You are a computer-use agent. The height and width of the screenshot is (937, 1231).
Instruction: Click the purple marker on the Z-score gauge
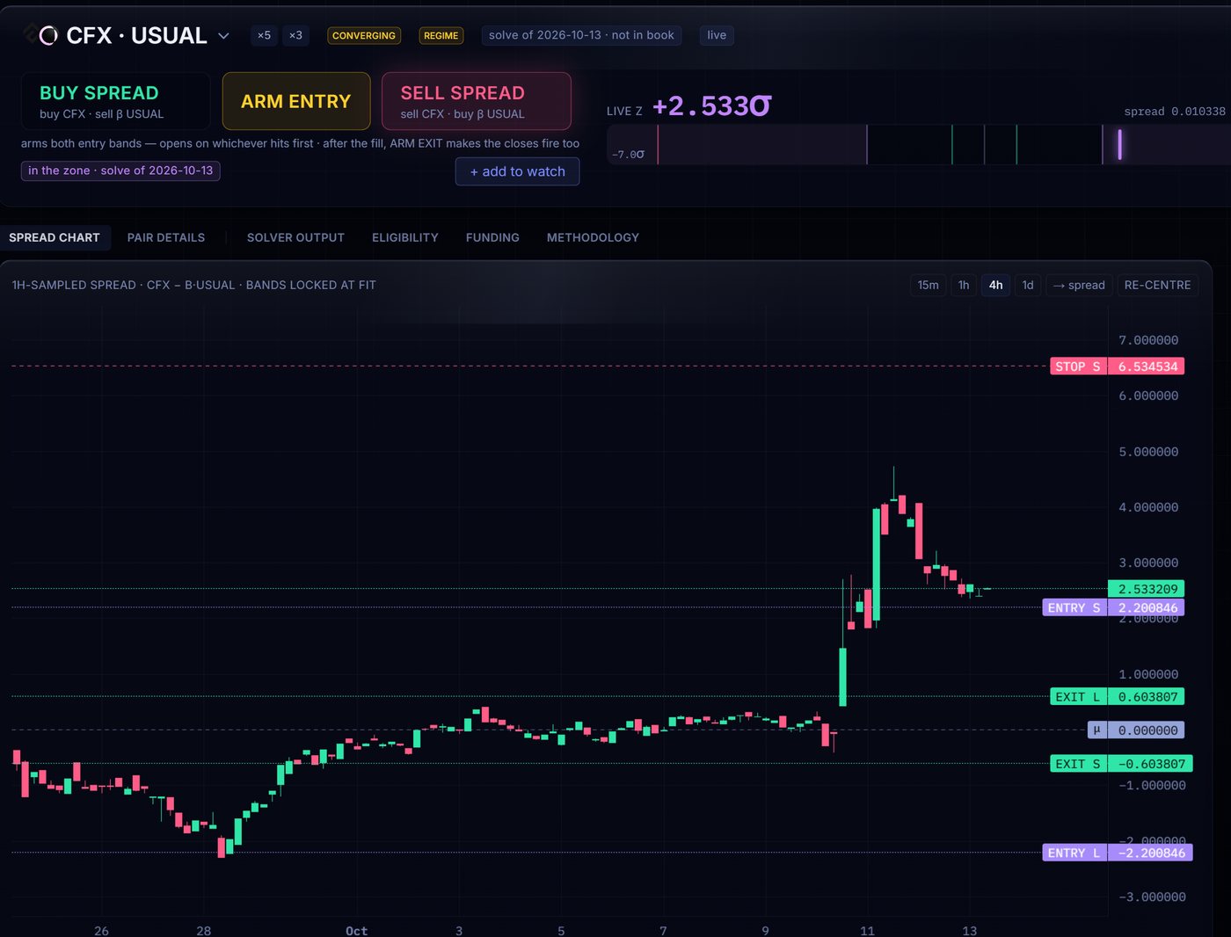[1119, 144]
